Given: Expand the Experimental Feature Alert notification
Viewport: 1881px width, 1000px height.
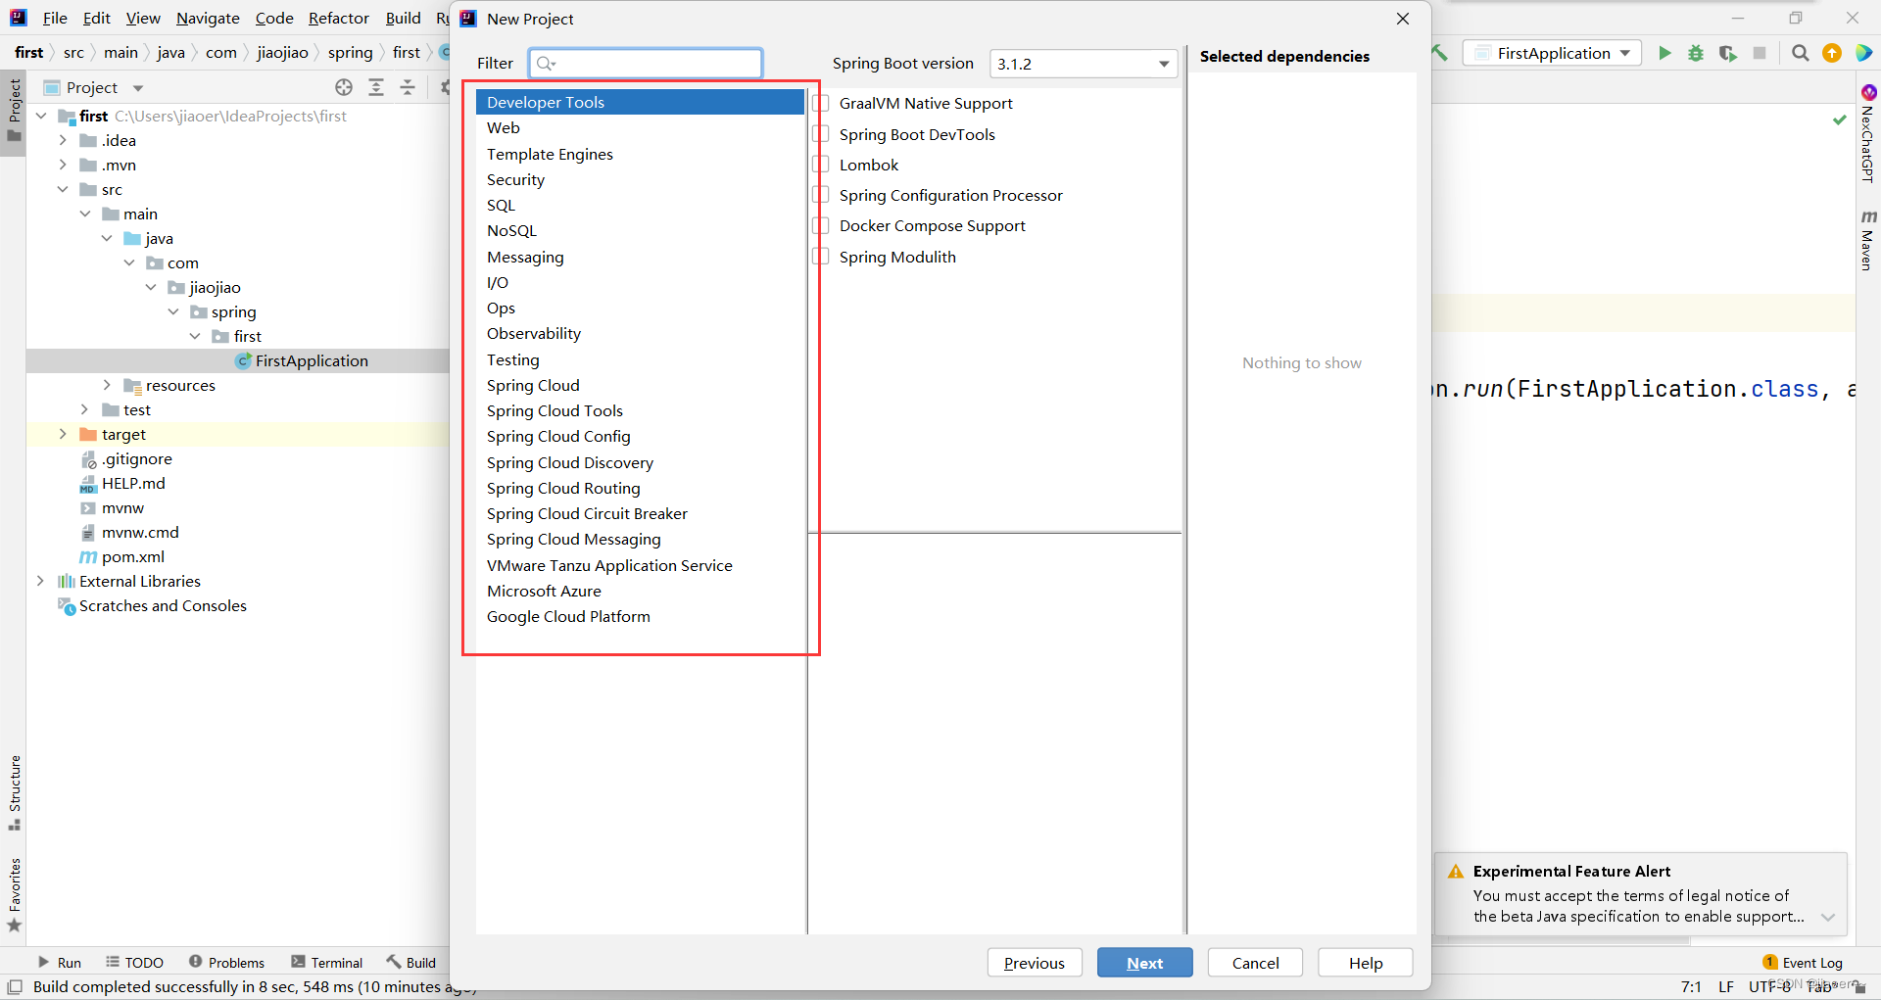Looking at the screenshot, I should (1828, 918).
